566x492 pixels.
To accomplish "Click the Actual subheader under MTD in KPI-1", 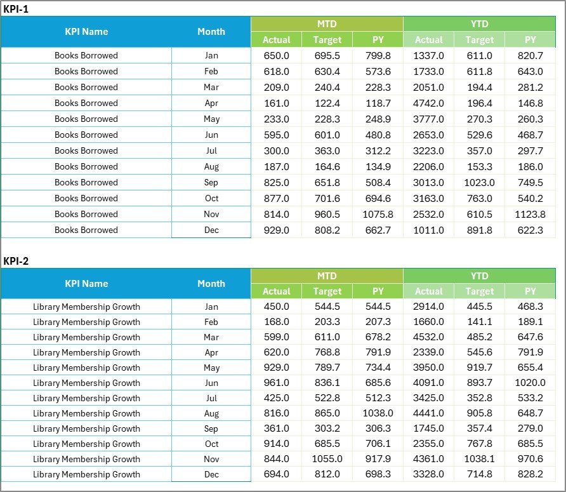I will 277,39.
